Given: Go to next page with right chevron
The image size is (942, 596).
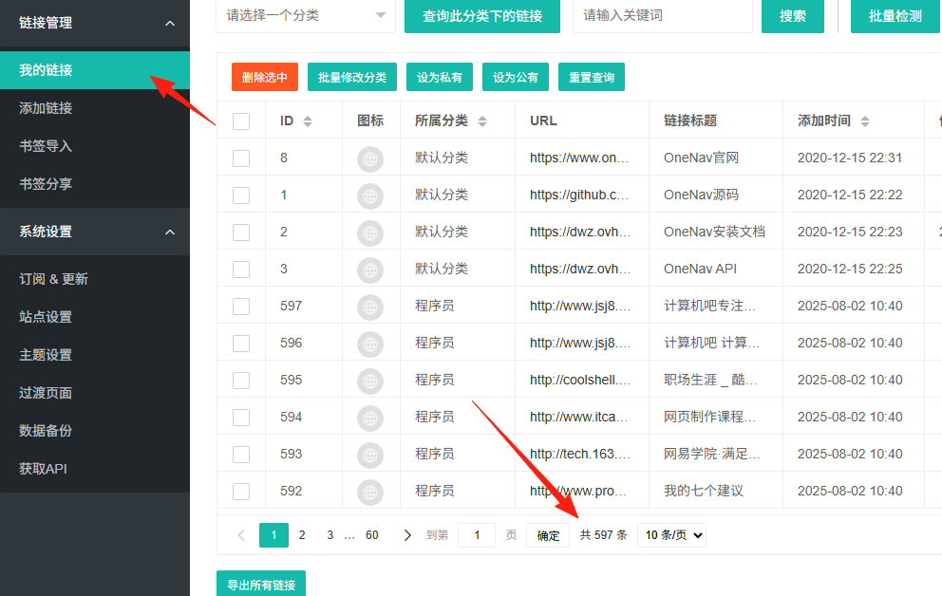Looking at the screenshot, I should (x=407, y=535).
